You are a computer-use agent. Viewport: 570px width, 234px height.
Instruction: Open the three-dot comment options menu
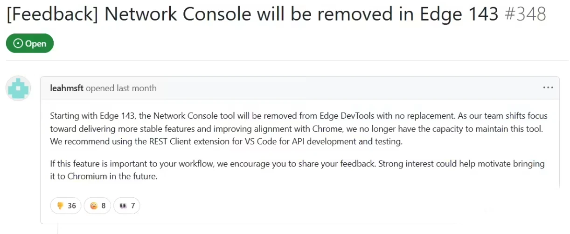[x=548, y=87]
